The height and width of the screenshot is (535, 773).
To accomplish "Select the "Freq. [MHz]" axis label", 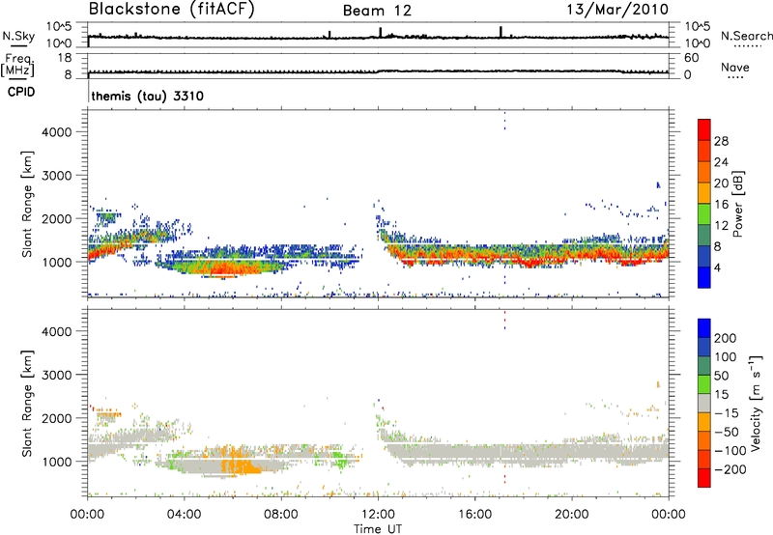I will (17, 65).
